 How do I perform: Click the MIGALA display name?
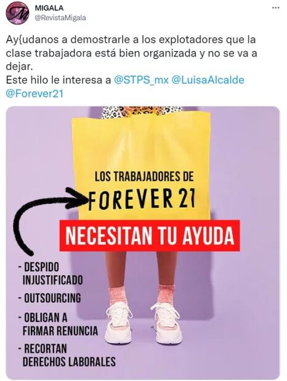(49, 8)
